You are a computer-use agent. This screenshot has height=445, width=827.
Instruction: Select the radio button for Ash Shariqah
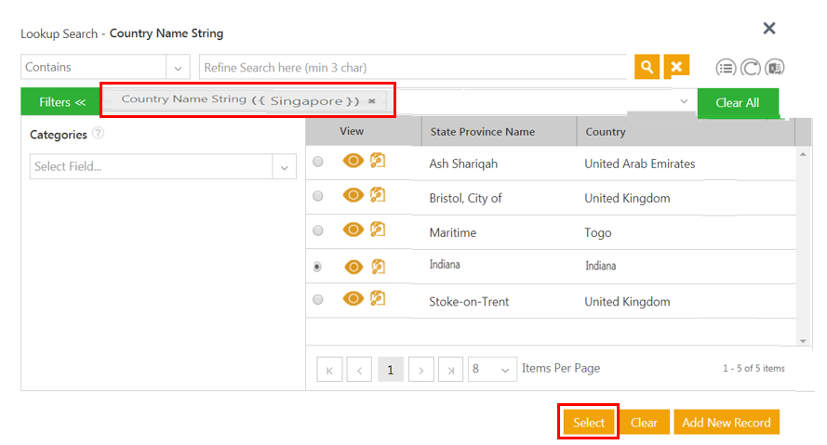point(318,162)
